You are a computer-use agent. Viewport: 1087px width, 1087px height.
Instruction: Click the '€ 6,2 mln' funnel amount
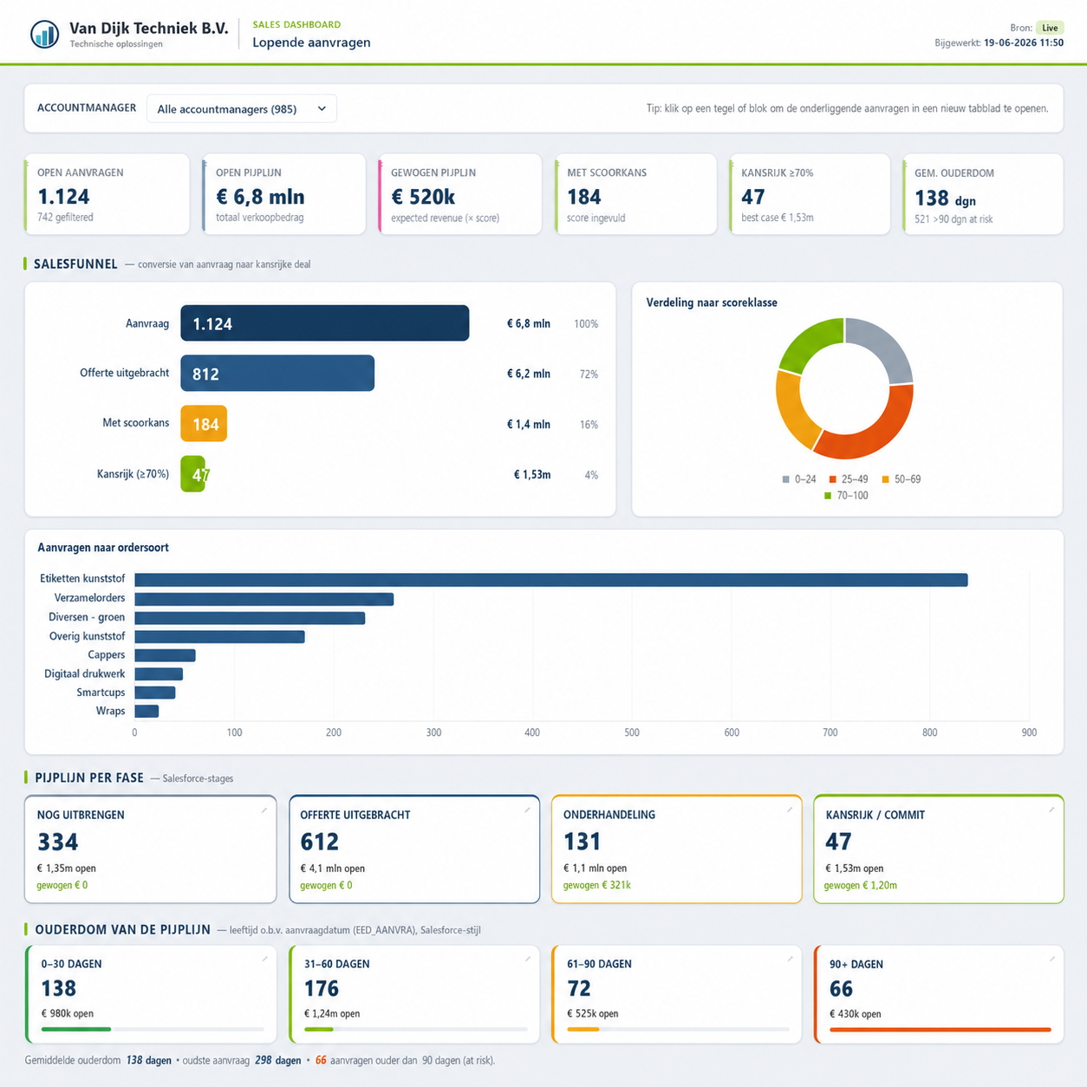pyautogui.click(x=529, y=374)
